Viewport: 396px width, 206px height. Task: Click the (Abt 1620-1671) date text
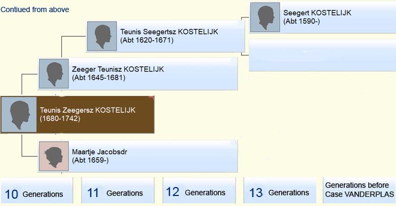point(147,41)
